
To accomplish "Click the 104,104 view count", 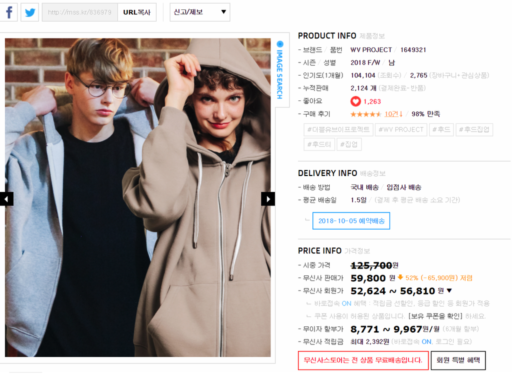I will point(363,75).
